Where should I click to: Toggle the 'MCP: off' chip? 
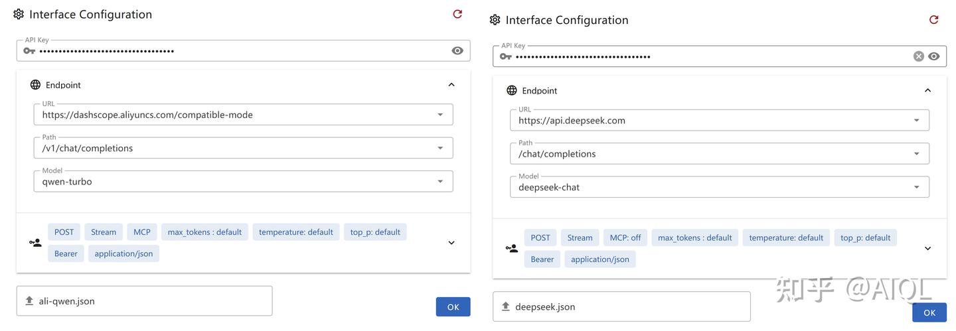point(625,237)
